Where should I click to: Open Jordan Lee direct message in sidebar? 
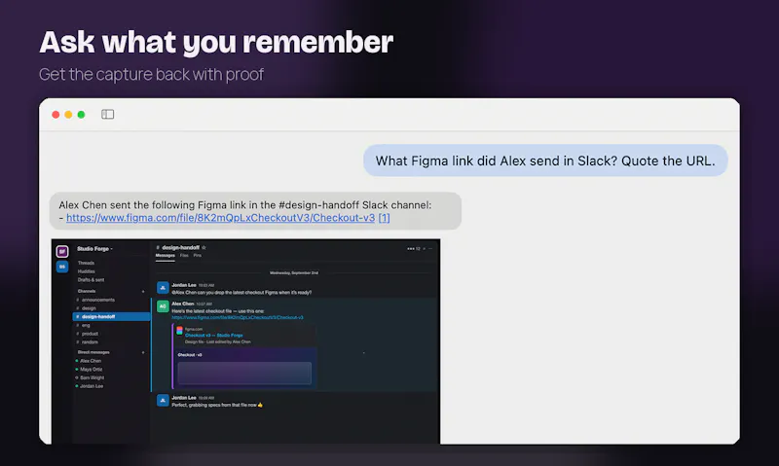click(92, 386)
